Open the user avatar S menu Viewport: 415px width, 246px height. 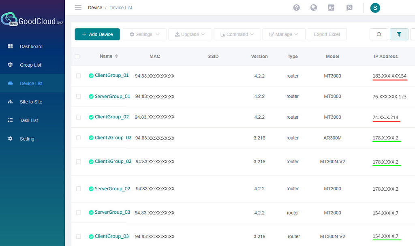pyautogui.click(x=375, y=8)
